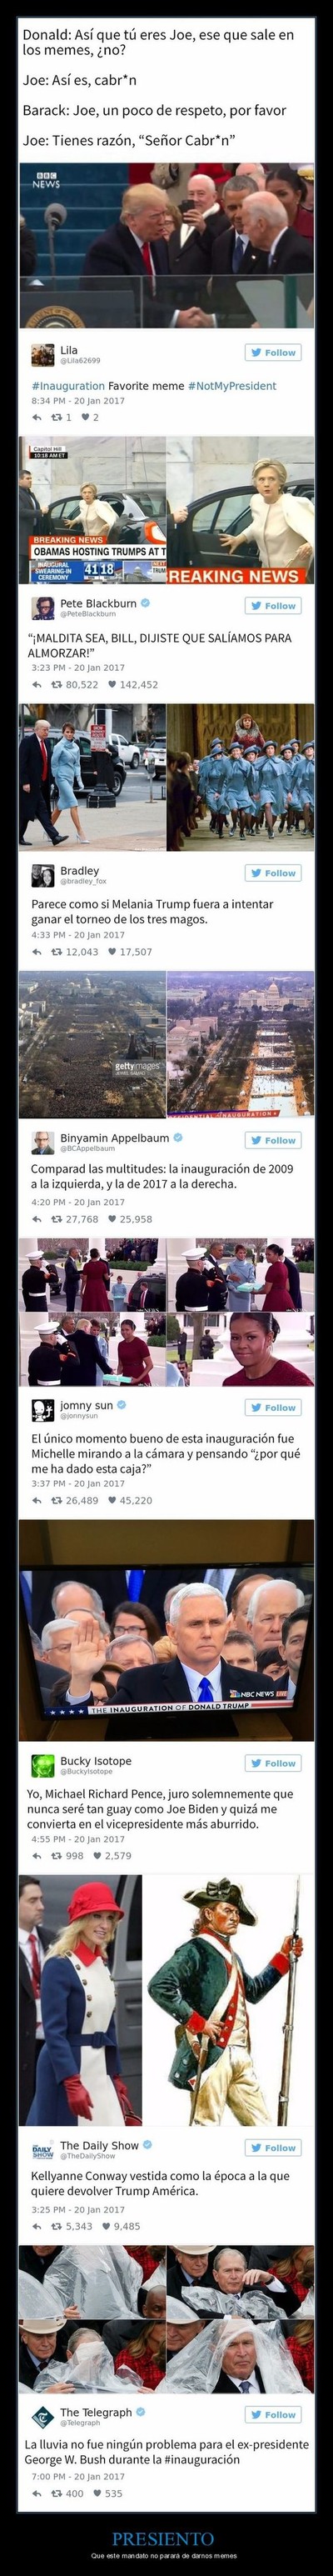
Task: Click the Mike Pence inauguration TV photo
Action: click(x=166, y=1621)
